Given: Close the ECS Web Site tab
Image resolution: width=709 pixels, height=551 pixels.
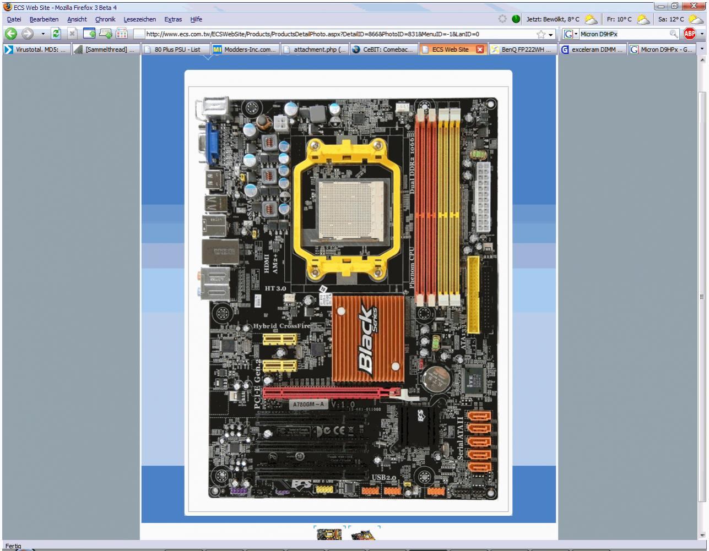Looking at the screenshot, I should [480, 50].
